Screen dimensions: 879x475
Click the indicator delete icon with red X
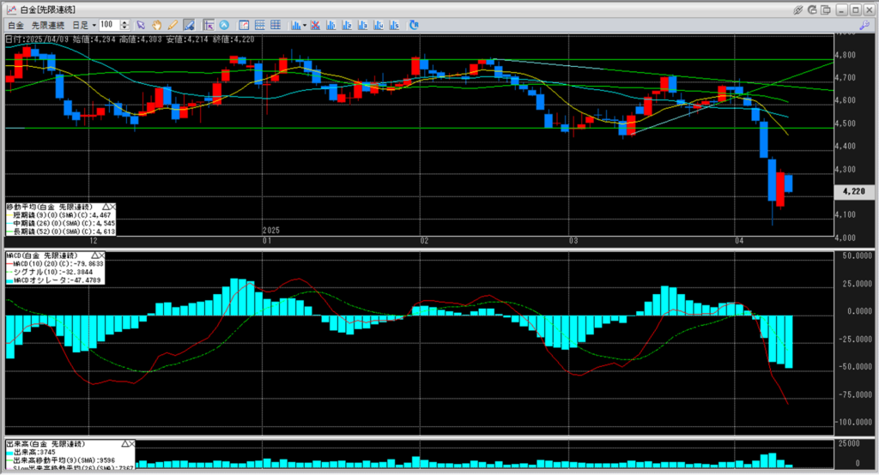pos(316,25)
